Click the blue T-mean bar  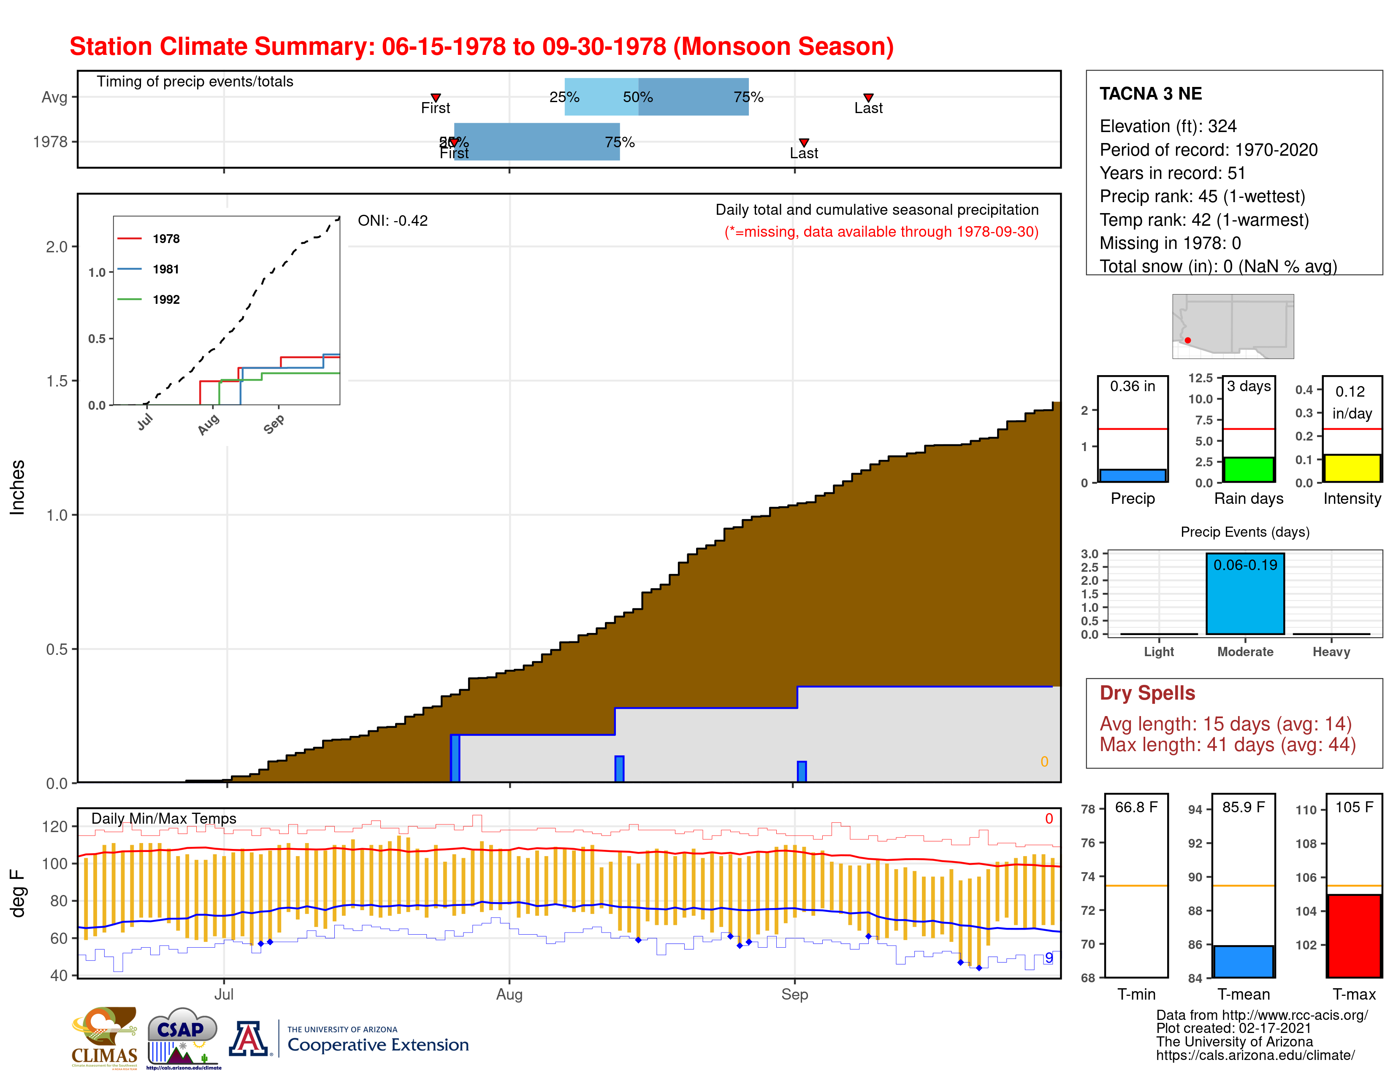(1244, 961)
